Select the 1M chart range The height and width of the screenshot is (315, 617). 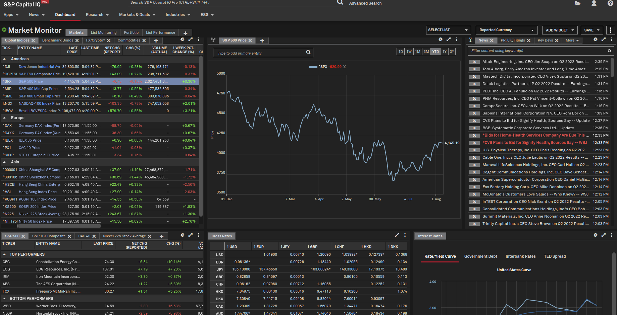tap(417, 52)
